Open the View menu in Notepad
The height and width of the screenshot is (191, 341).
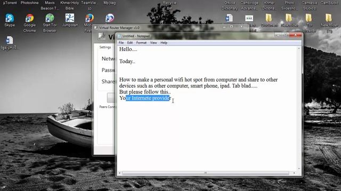[x=153, y=42]
